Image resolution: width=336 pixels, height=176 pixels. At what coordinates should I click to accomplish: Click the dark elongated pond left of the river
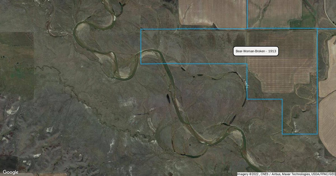click(x=168, y=98)
